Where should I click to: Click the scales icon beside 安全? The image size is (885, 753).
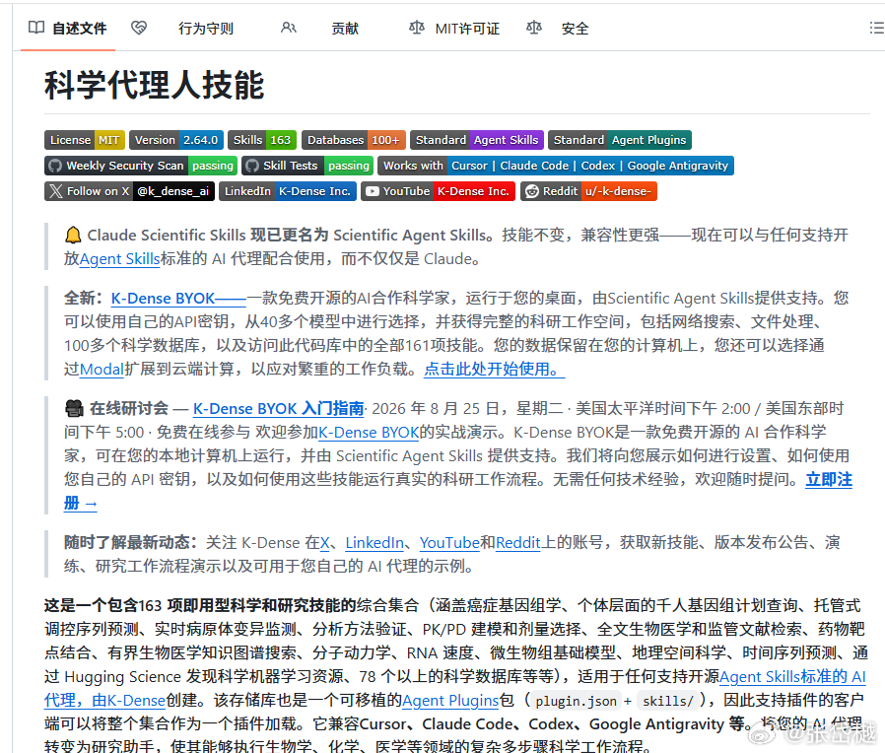pyautogui.click(x=534, y=28)
